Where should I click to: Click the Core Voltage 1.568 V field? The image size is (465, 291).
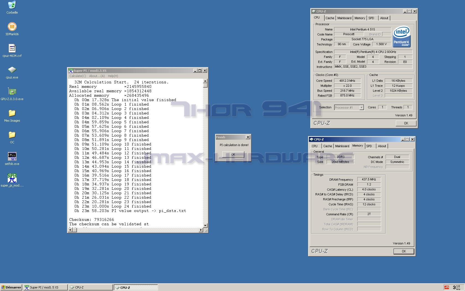click(x=381, y=44)
